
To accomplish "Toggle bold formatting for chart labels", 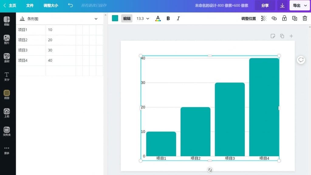I will point(168,18).
